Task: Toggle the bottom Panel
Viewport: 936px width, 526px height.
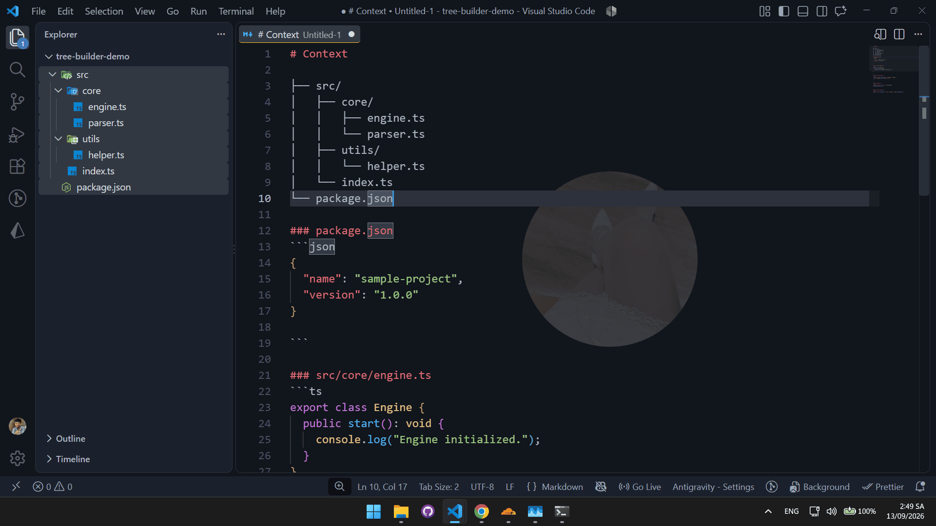Action: (803, 11)
